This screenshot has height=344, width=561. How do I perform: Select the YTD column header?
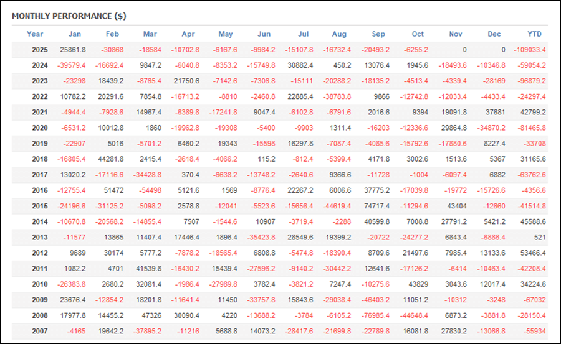535,34
